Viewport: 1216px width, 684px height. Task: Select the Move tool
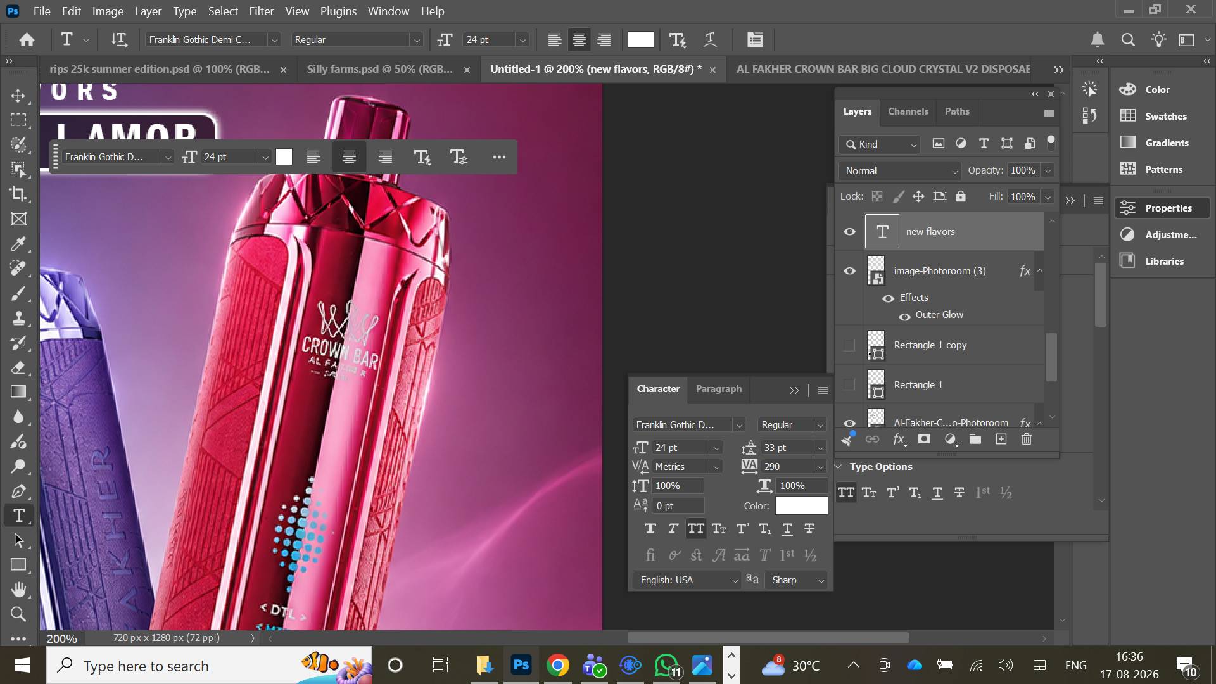tap(18, 96)
